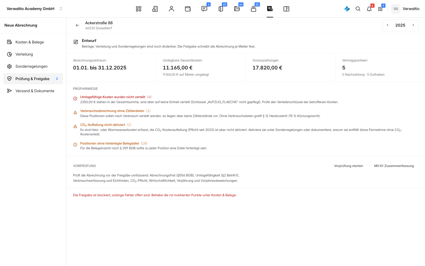
Task: Open hint CO₂-Aufteilung nicht aktiviert
Action: 103,125
